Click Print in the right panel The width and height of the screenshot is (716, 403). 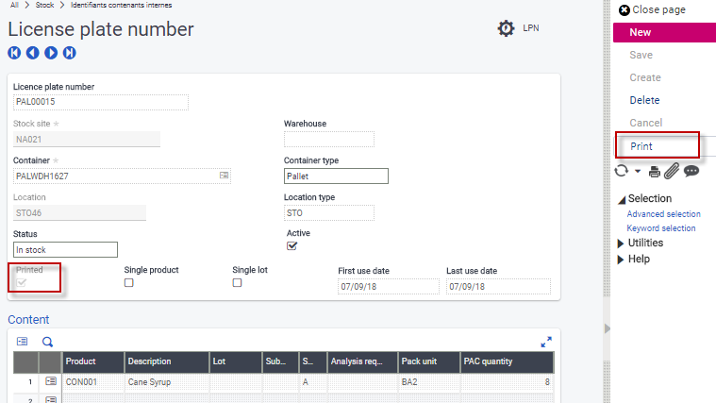(641, 146)
